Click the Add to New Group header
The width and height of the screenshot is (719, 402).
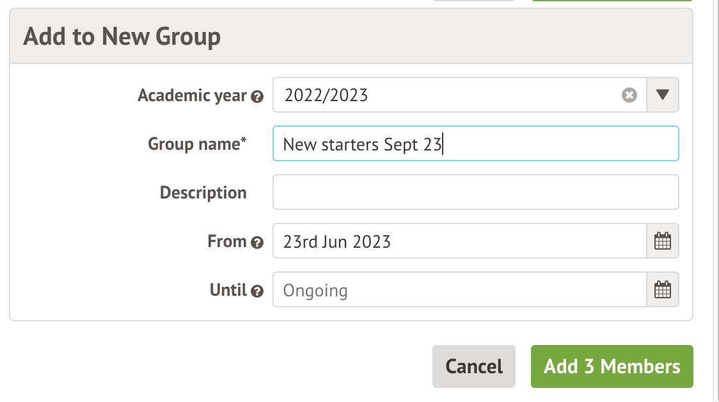122,36
